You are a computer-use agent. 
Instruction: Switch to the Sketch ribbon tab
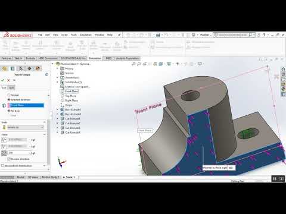(18, 58)
